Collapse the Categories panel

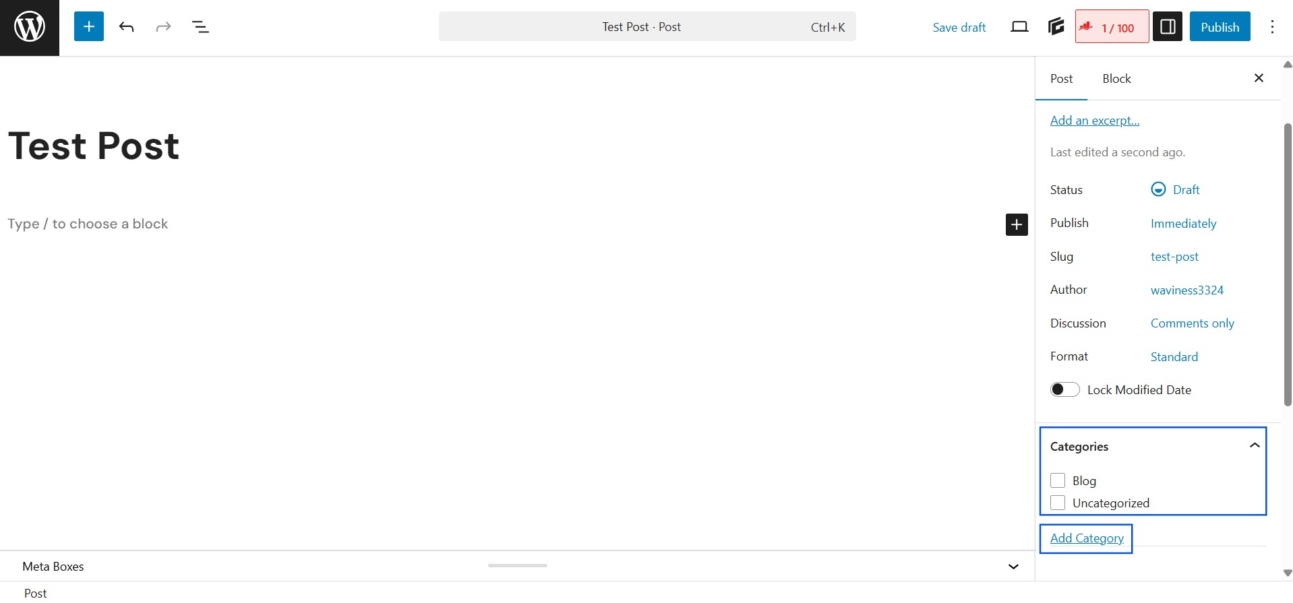(1254, 445)
